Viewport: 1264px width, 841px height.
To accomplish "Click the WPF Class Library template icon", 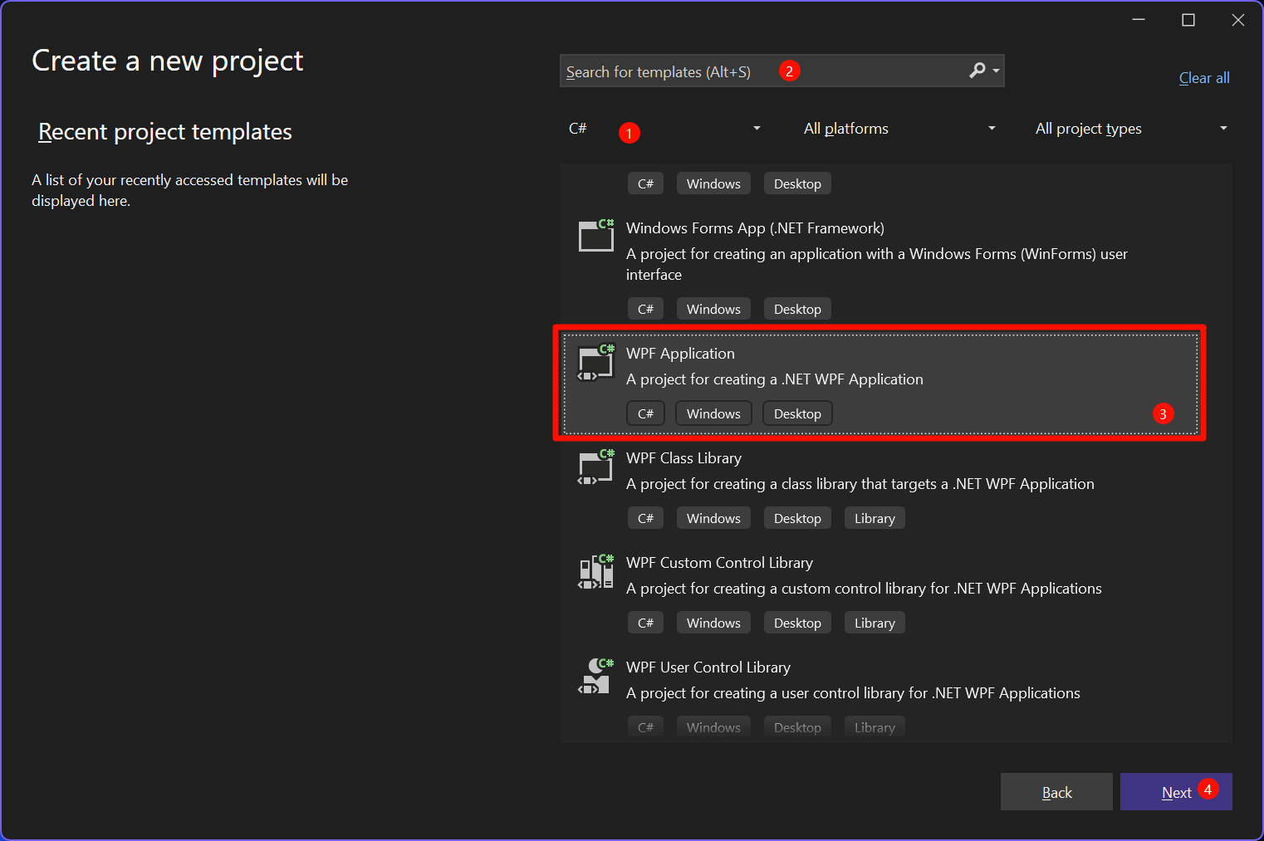I will point(596,467).
